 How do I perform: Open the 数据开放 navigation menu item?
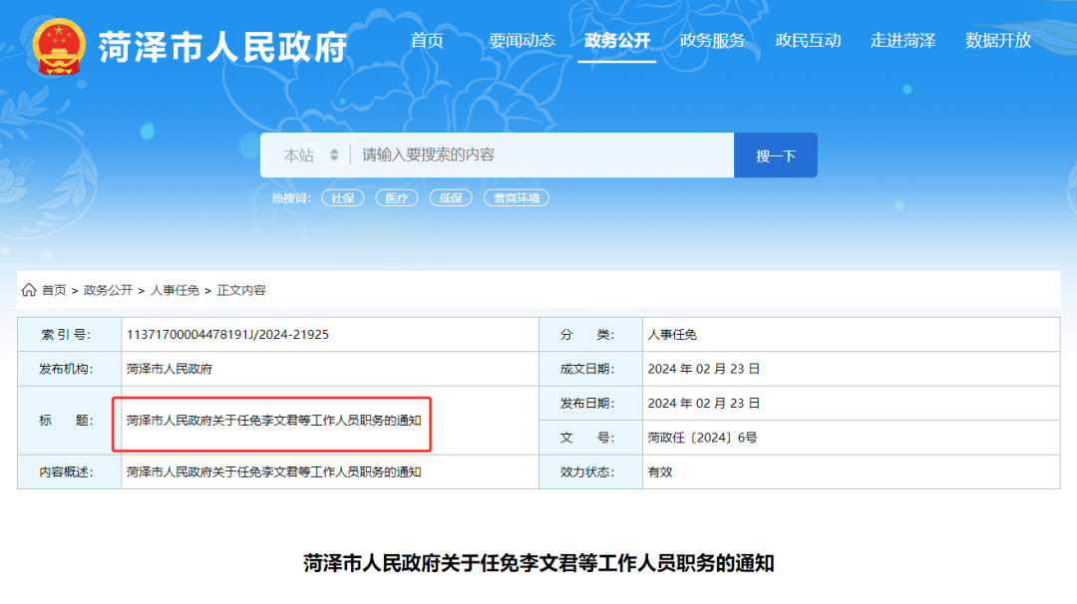click(997, 41)
